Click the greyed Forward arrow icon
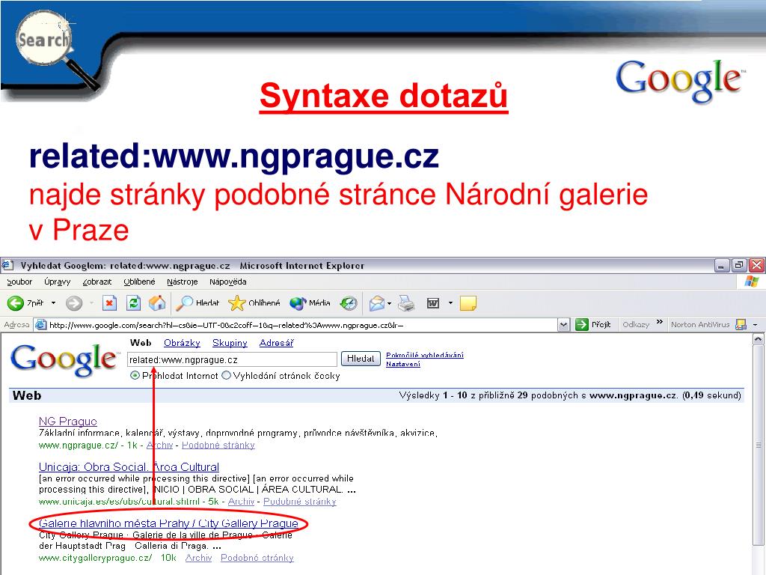The height and width of the screenshot is (575, 766). 74,303
